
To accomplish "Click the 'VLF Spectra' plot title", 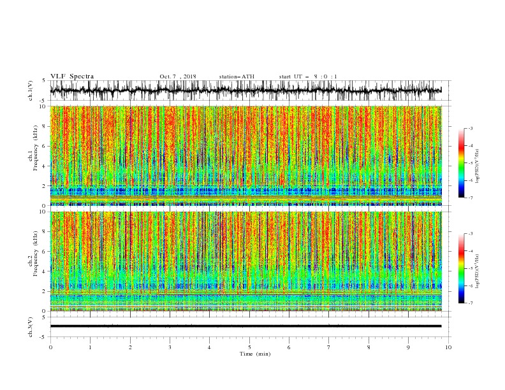I will tap(72, 76).
